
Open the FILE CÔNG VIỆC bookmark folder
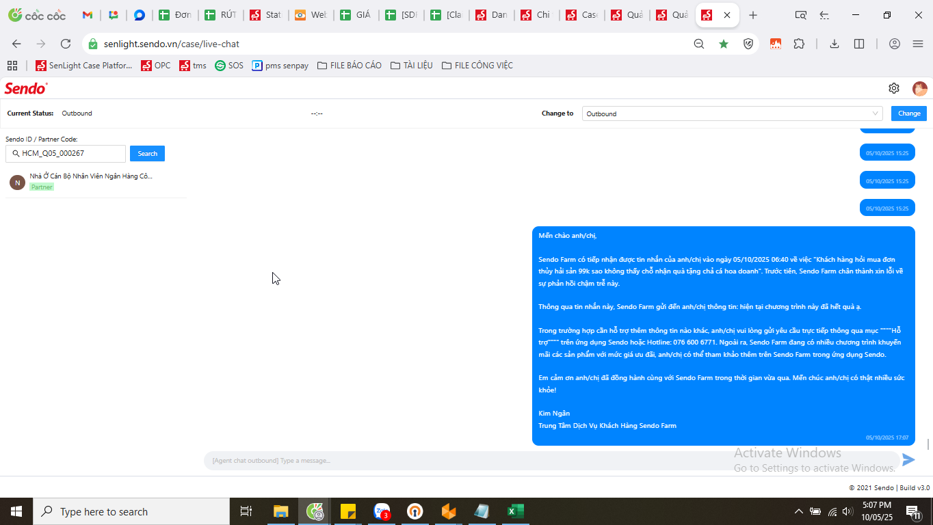point(477,66)
